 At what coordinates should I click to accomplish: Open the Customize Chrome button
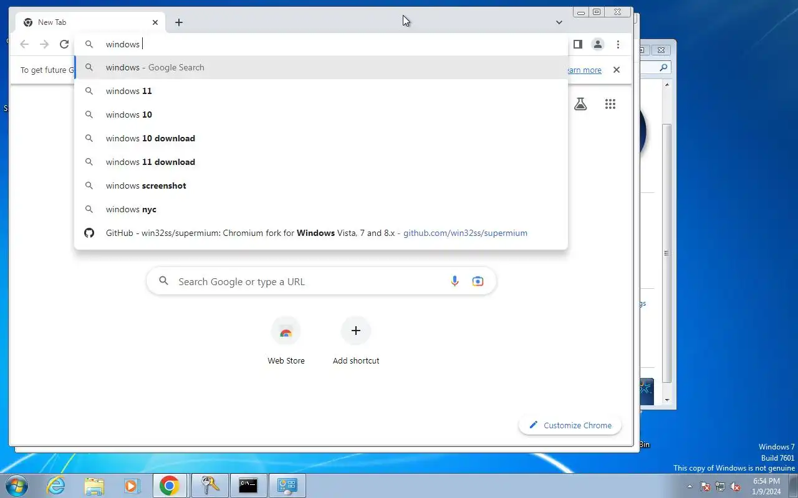click(x=570, y=425)
